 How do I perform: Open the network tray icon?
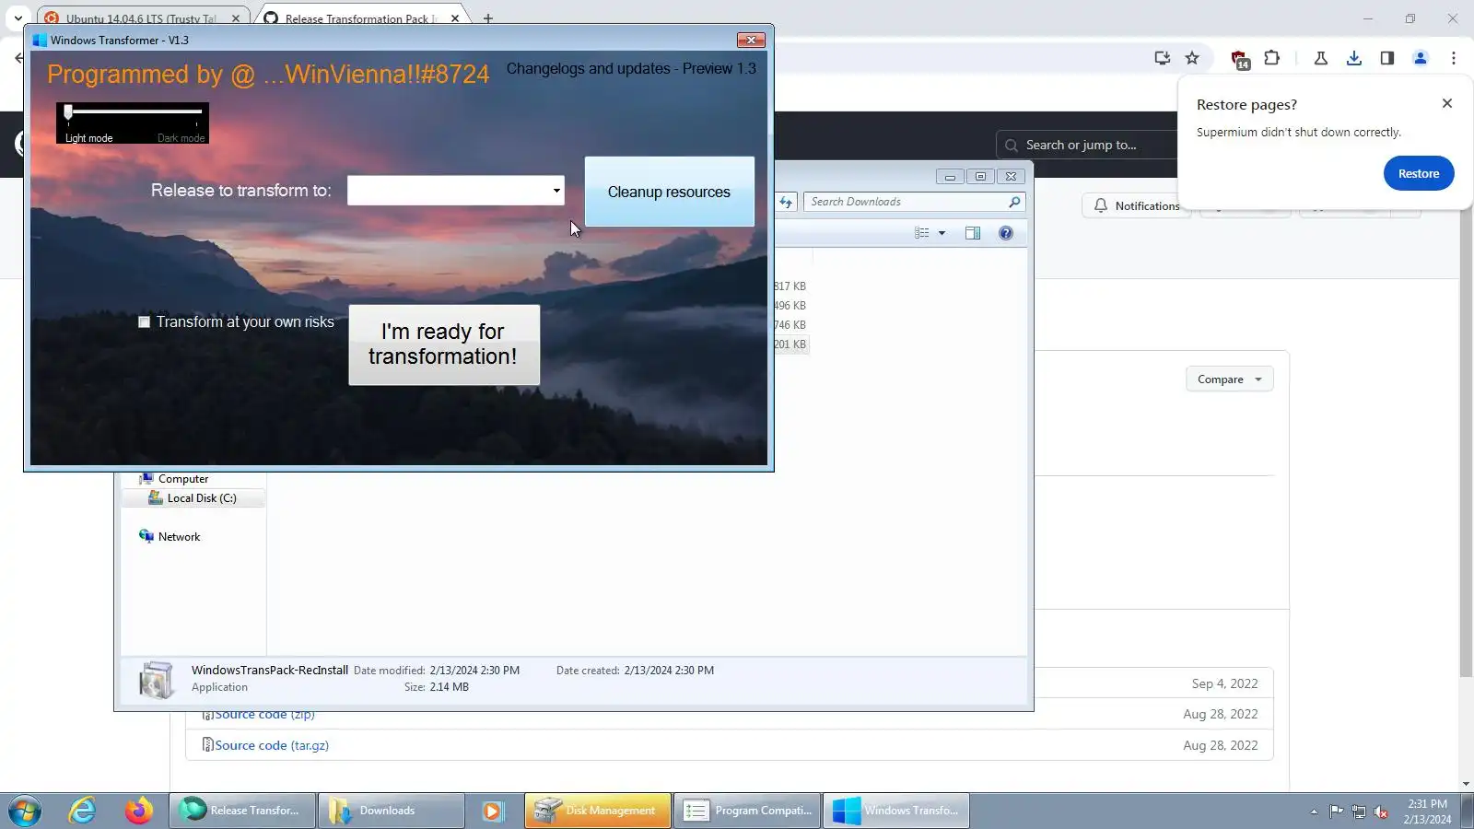[1358, 811]
